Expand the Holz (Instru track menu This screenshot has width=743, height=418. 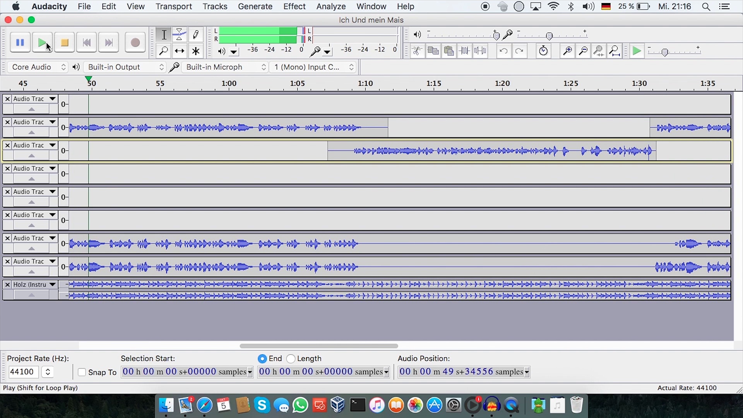pyautogui.click(x=53, y=284)
